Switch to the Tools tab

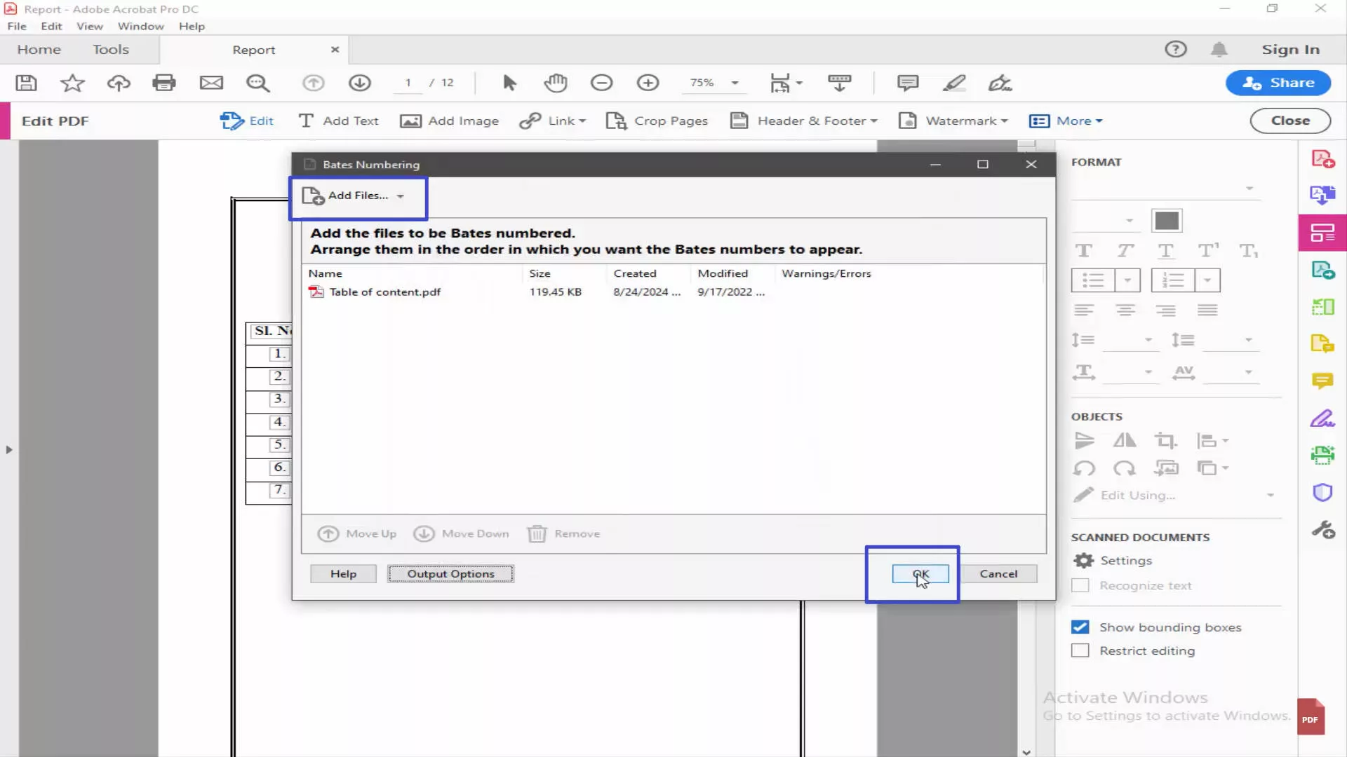(x=110, y=49)
